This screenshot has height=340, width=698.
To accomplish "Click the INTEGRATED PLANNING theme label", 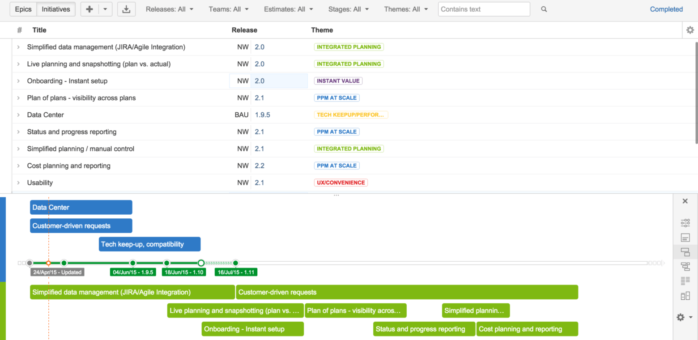I will [x=349, y=47].
